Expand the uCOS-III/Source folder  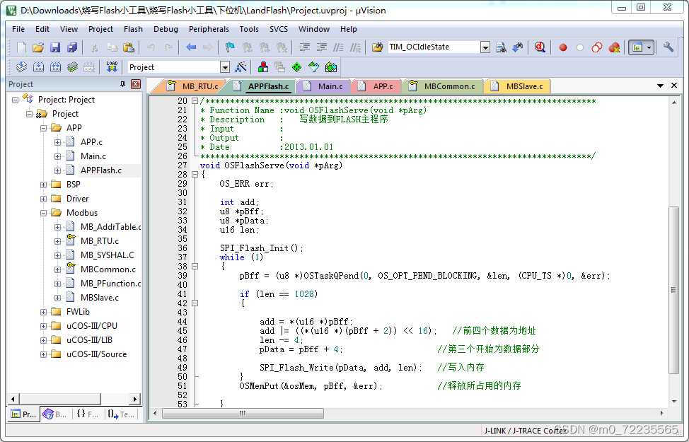pos(43,354)
